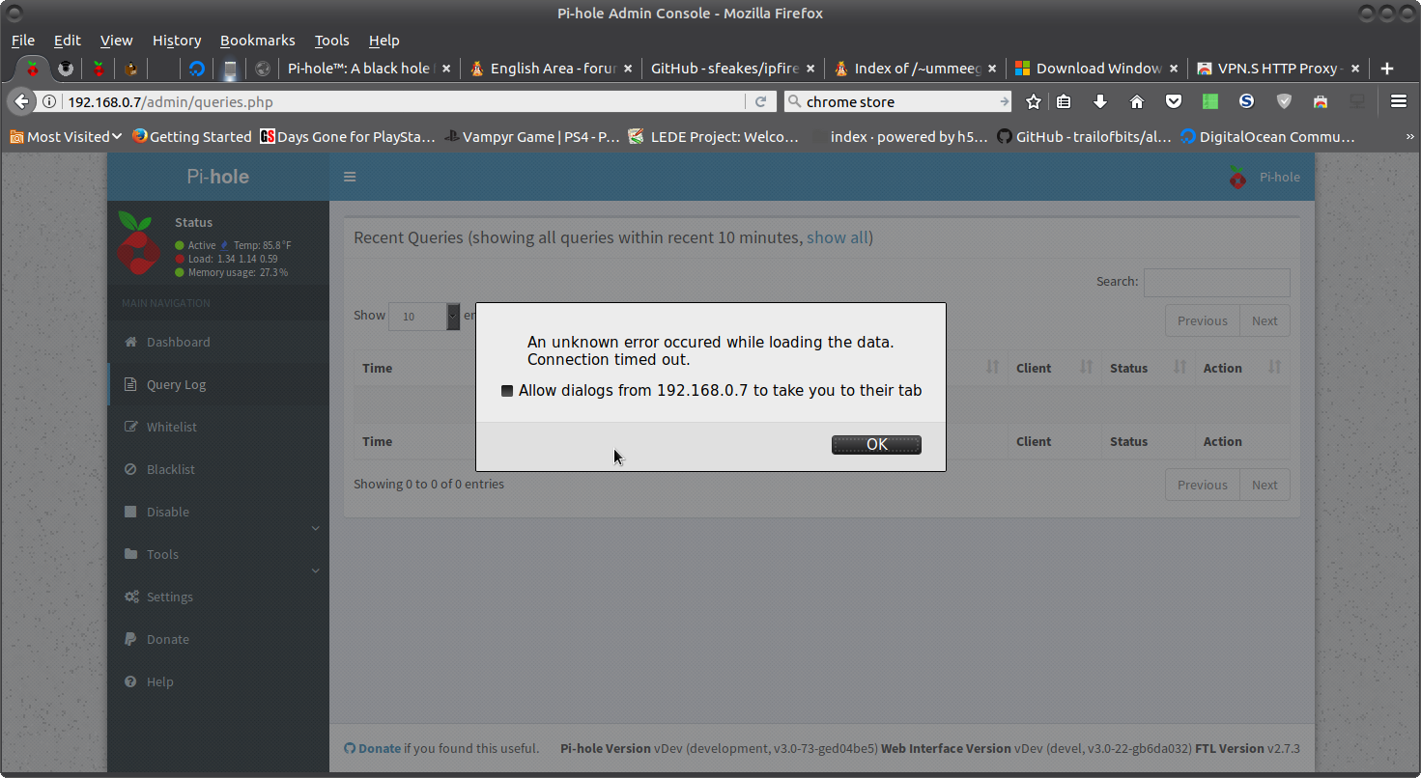Viewport: 1421px width, 778px height.
Task: Click the show all queries link
Action: coord(836,237)
